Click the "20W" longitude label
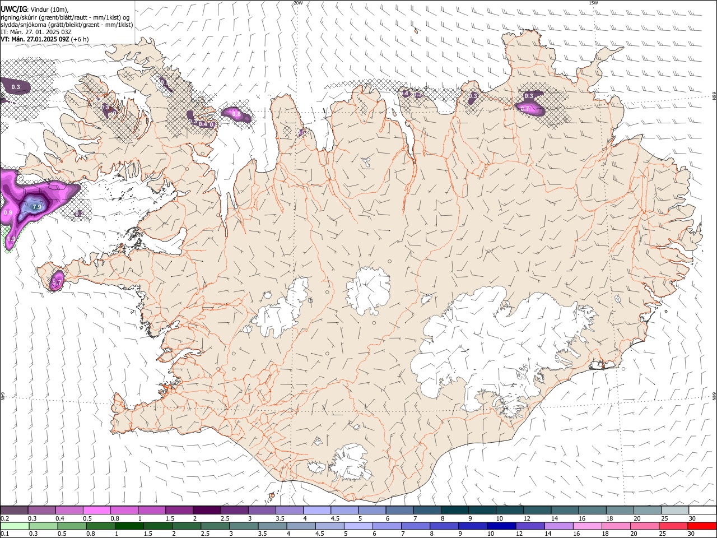Image resolution: width=717 pixels, height=538 pixels. (298, 3)
